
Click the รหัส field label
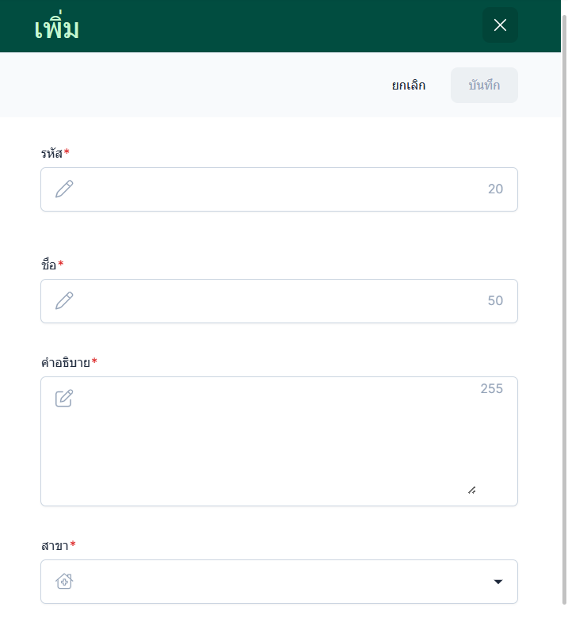point(52,152)
